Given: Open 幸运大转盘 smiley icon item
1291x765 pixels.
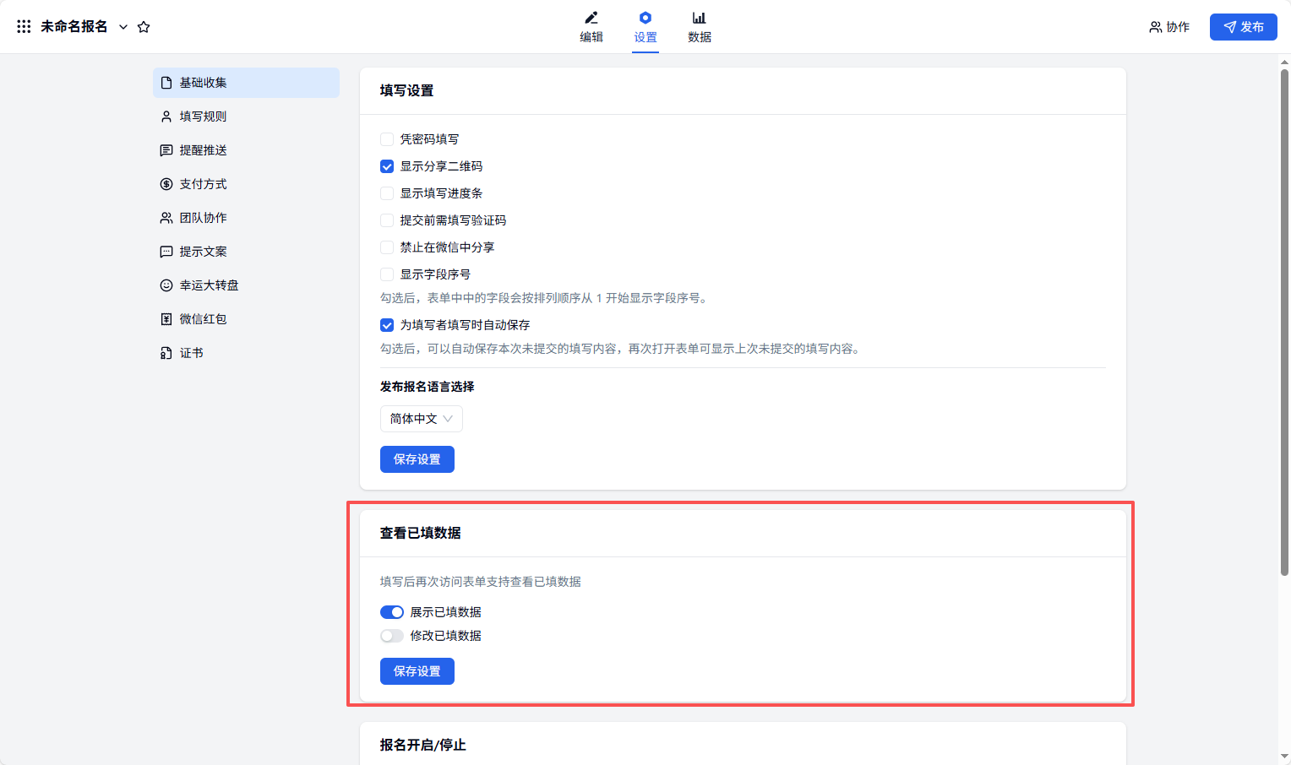Looking at the screenshot, I should [x=166, y=285].
